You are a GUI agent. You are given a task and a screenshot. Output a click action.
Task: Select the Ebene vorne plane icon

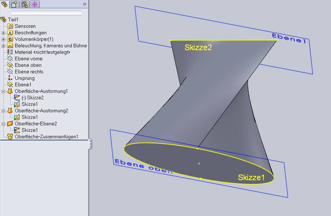(x=10, y=59)
